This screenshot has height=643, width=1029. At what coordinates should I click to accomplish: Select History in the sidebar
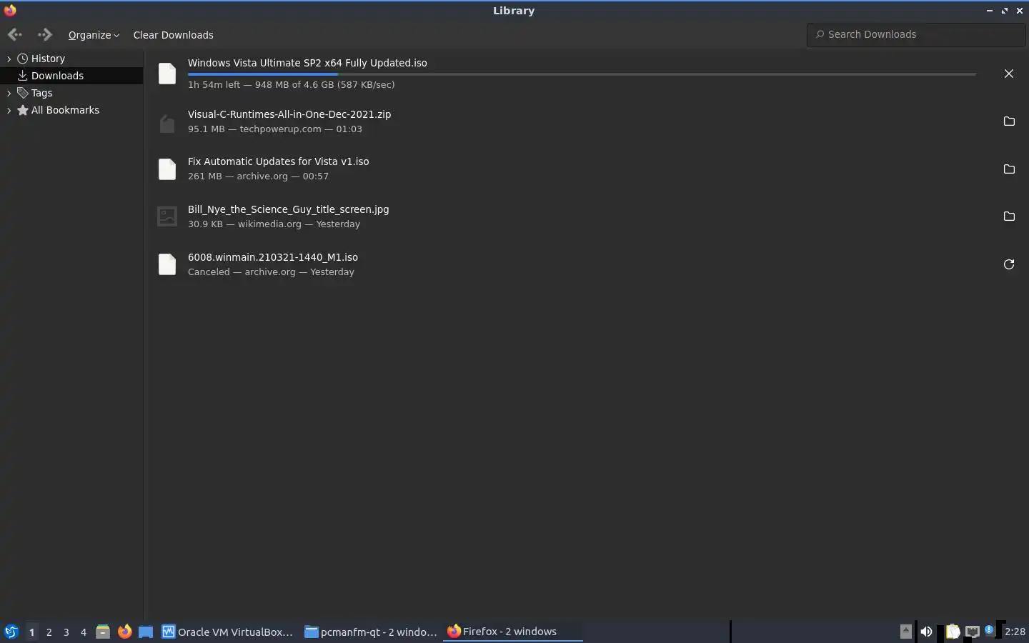point(48,59)
